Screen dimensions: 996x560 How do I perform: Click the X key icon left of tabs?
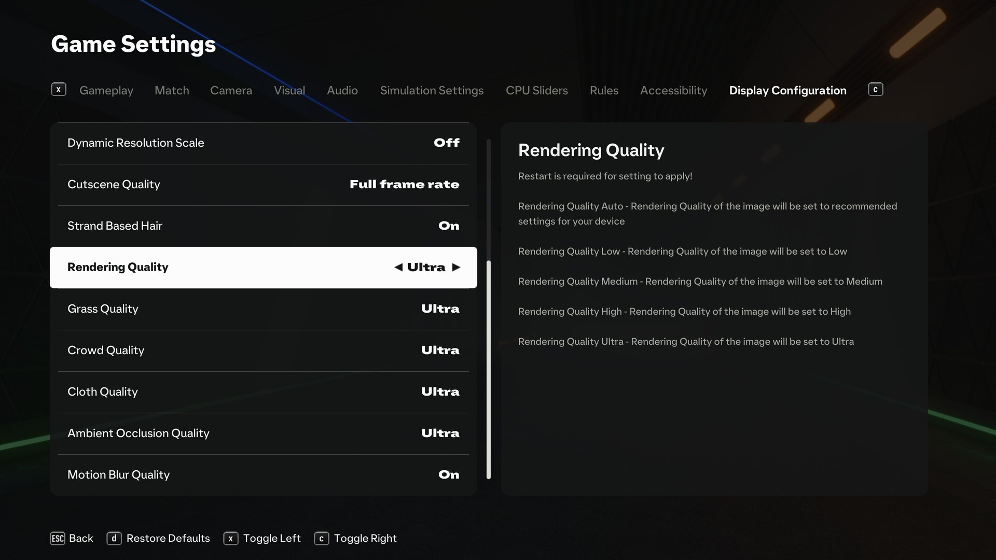coord(59,90)
